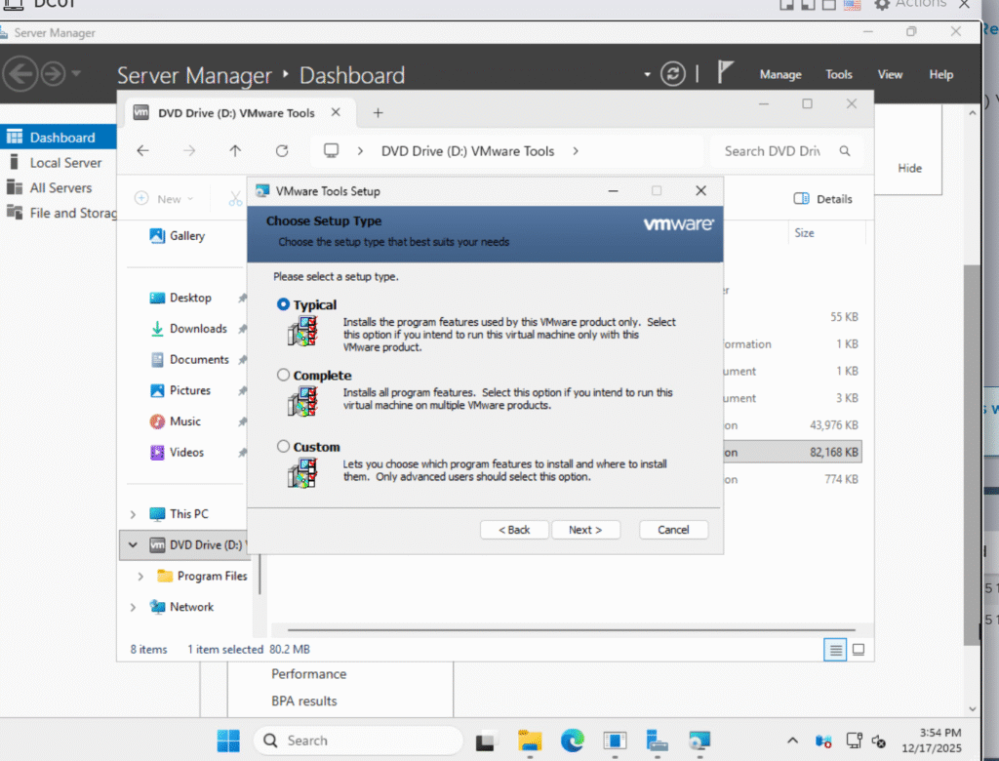Choose the Complete setup type option
This screenshot has width=999, height=761.
[284, 375]
